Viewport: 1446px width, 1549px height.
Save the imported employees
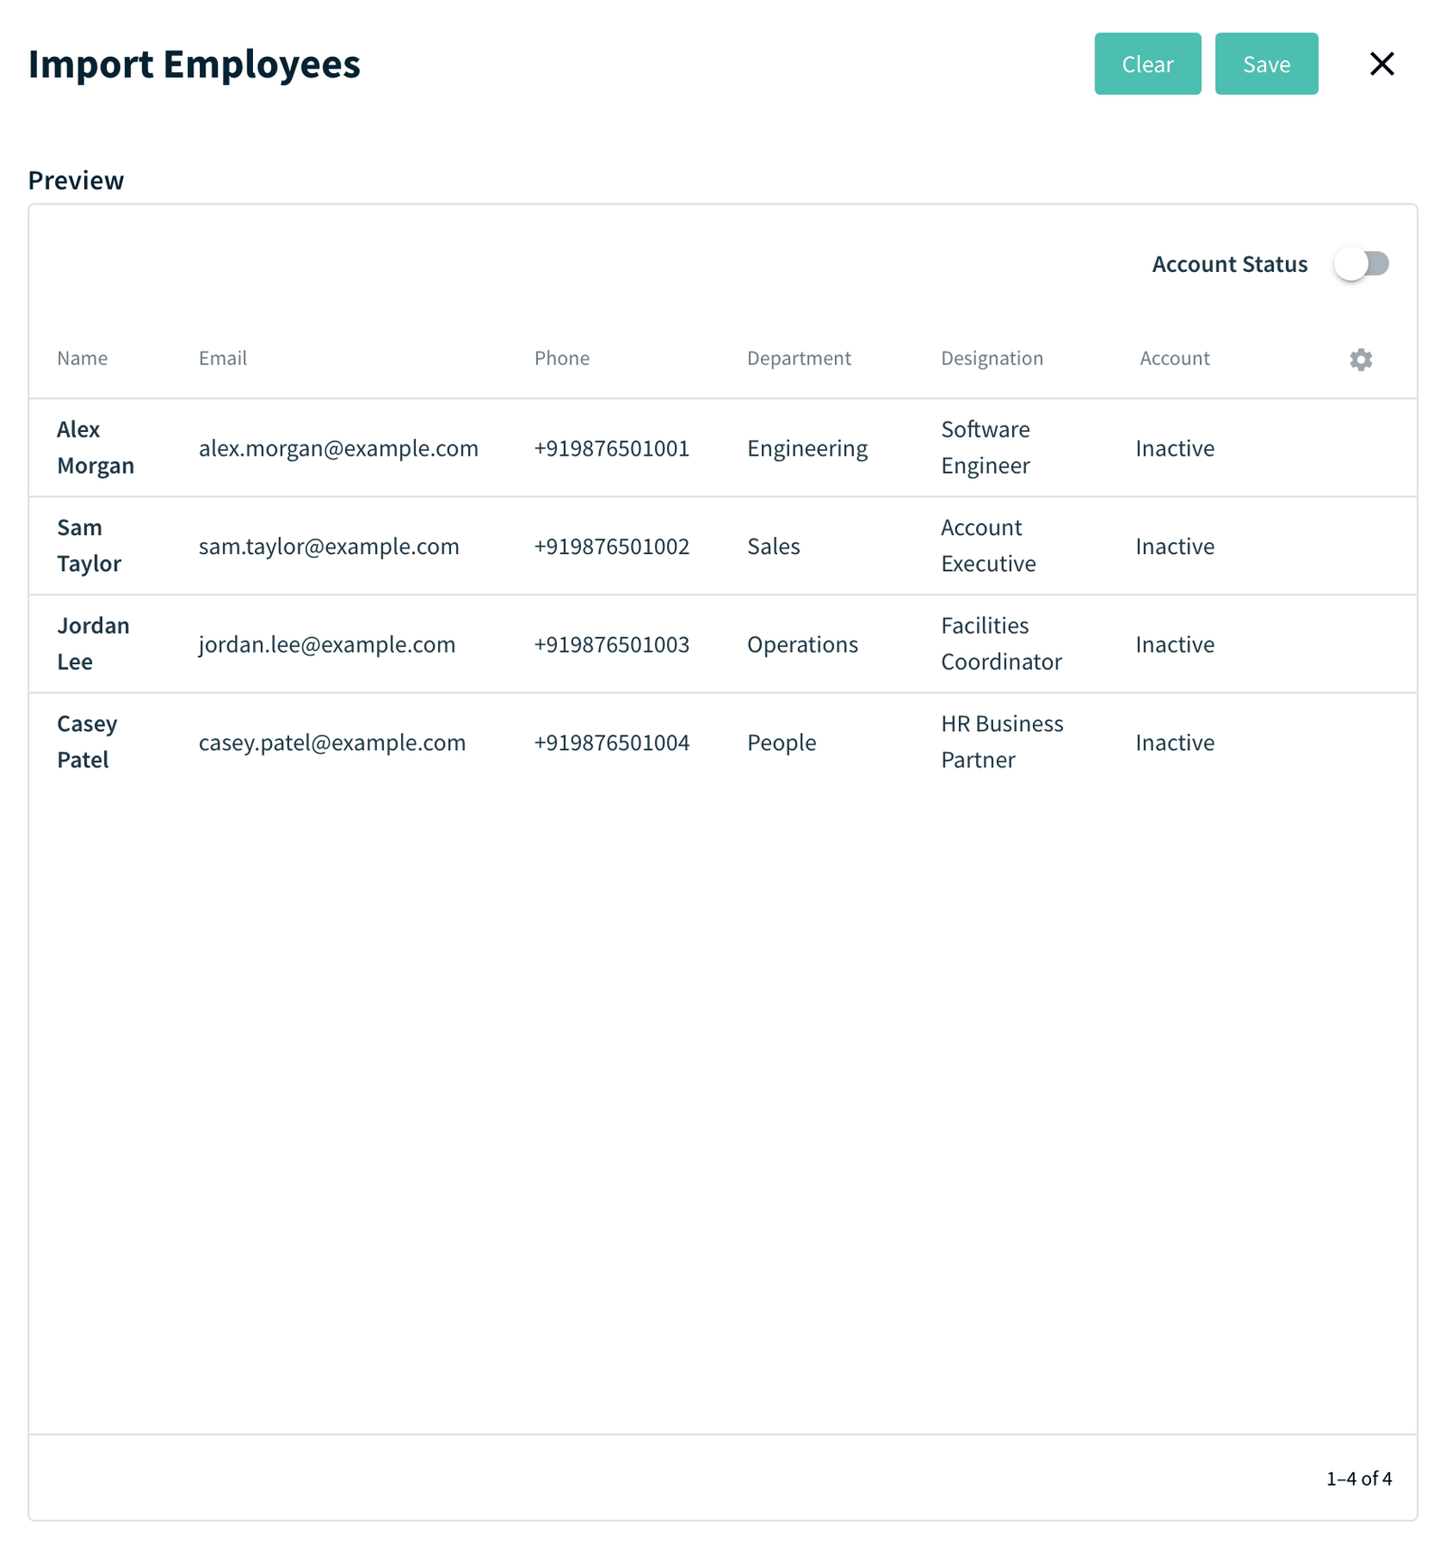pyautogui.click(x=1266, y=64)
